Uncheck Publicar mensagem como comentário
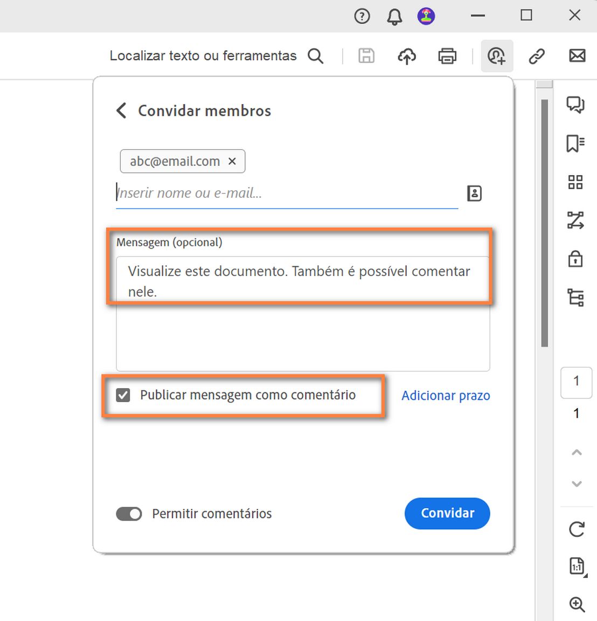Screen dimensions: 597x621 coord(123,395)
